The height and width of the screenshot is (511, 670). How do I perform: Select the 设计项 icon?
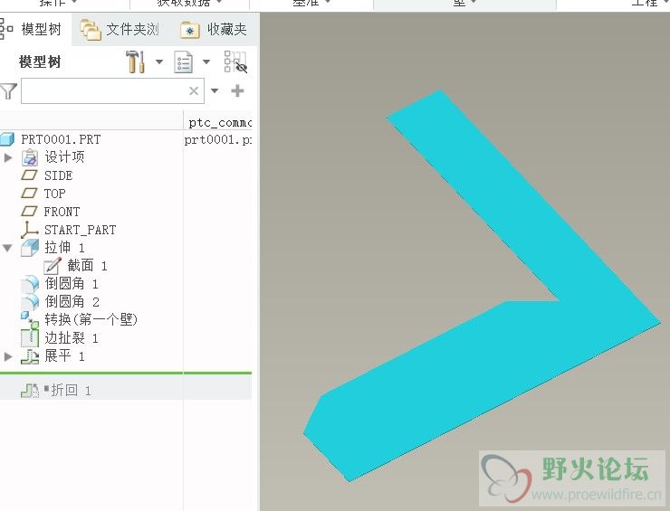[x=30, y=157]
